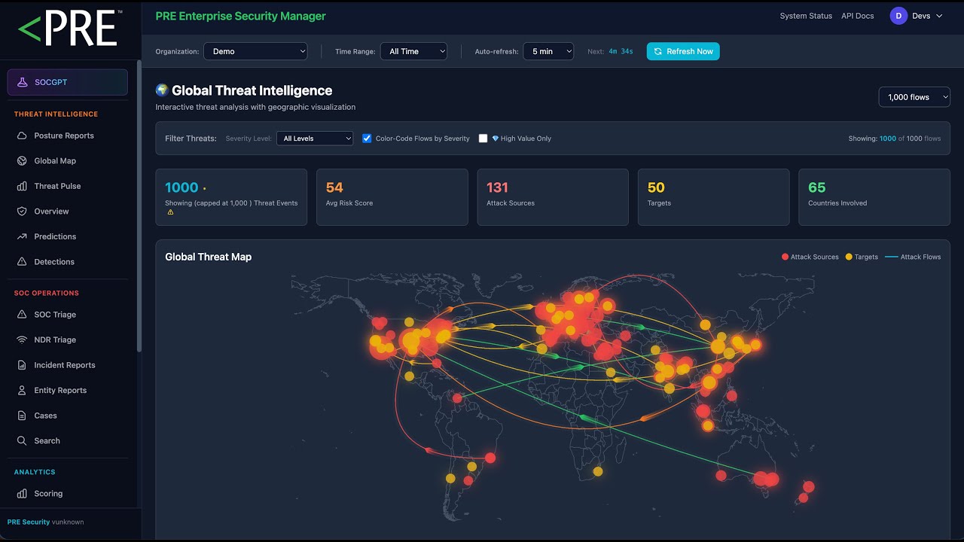Screen dimensions: 964x542
Task: Click the Search magnifier icon
Action: pos(22,440)
